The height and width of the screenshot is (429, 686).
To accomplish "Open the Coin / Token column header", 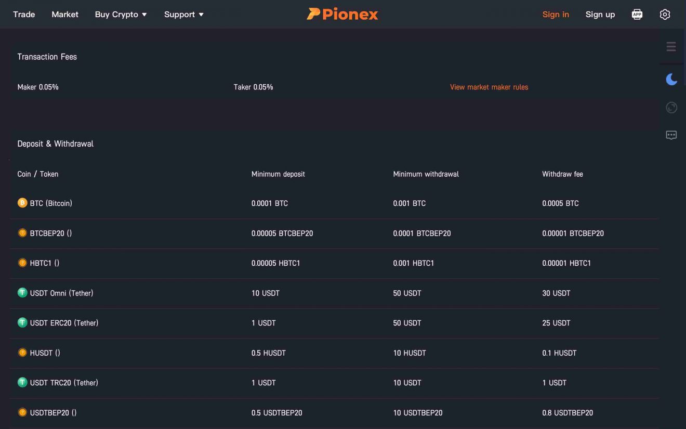I will click(x=36, y=174).
